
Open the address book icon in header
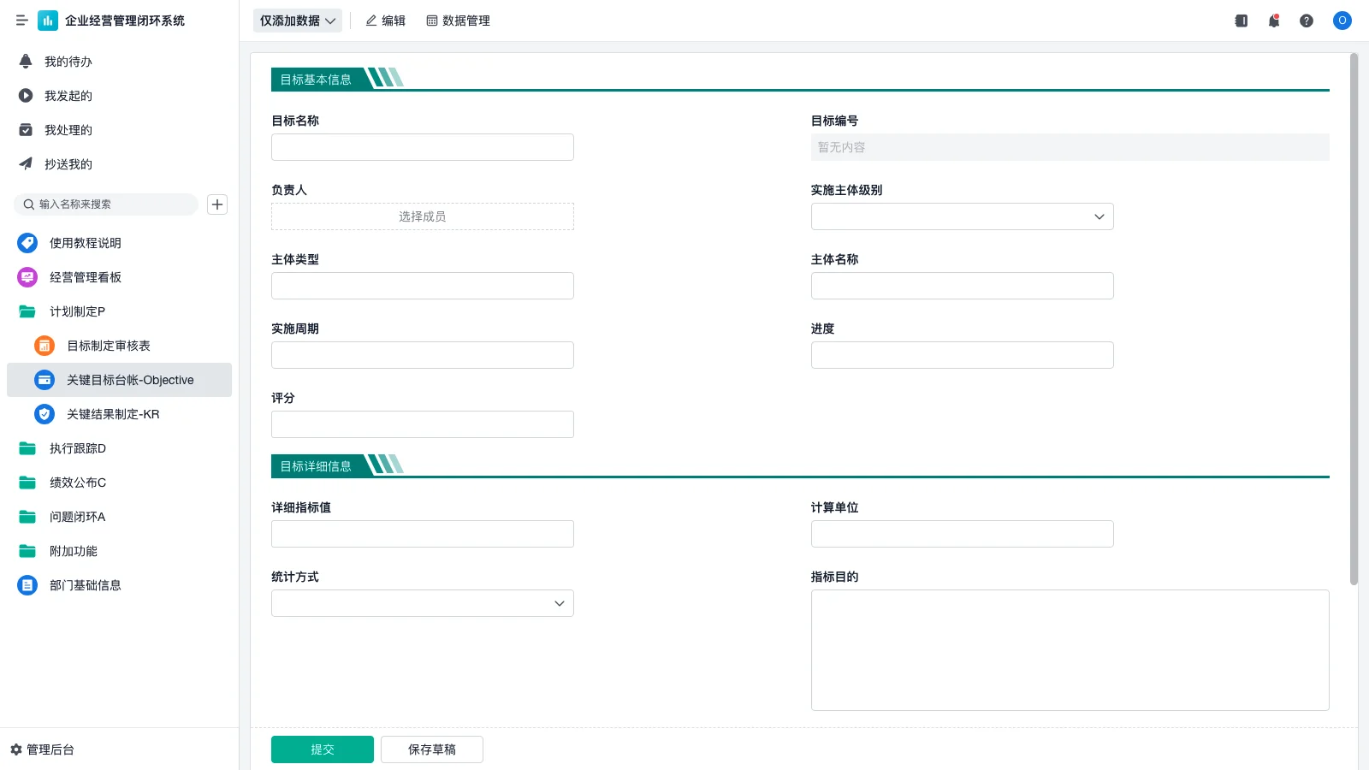coord(1241,21)
